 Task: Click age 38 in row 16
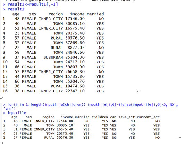coord(17,91)
